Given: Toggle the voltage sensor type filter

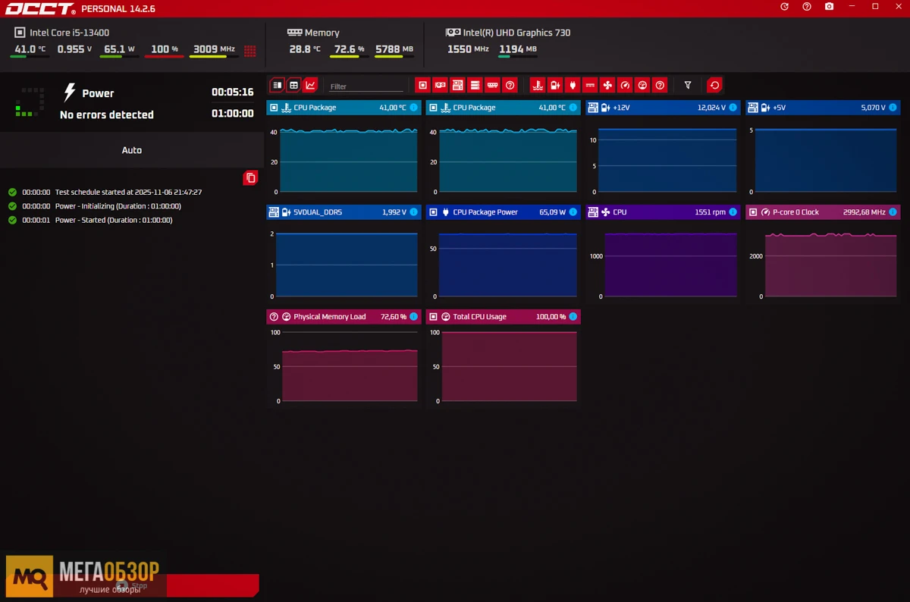Looking at the screenshot, I should click(x=555, y=85).
